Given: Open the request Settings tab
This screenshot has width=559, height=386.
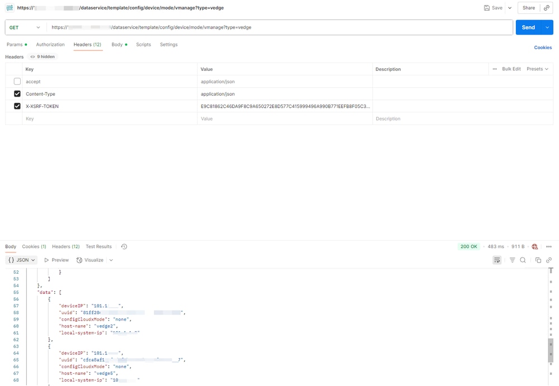Looking at the screenshot, I should click(168, 45).
